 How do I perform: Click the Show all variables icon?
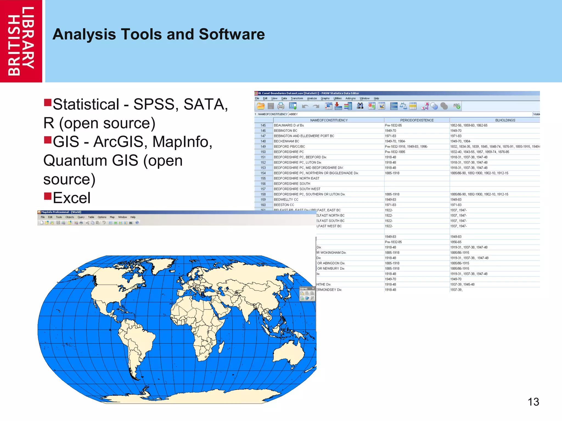[444, 106]
